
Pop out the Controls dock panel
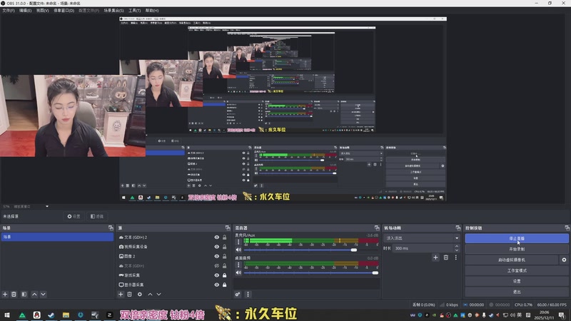[x=567, y=228]
